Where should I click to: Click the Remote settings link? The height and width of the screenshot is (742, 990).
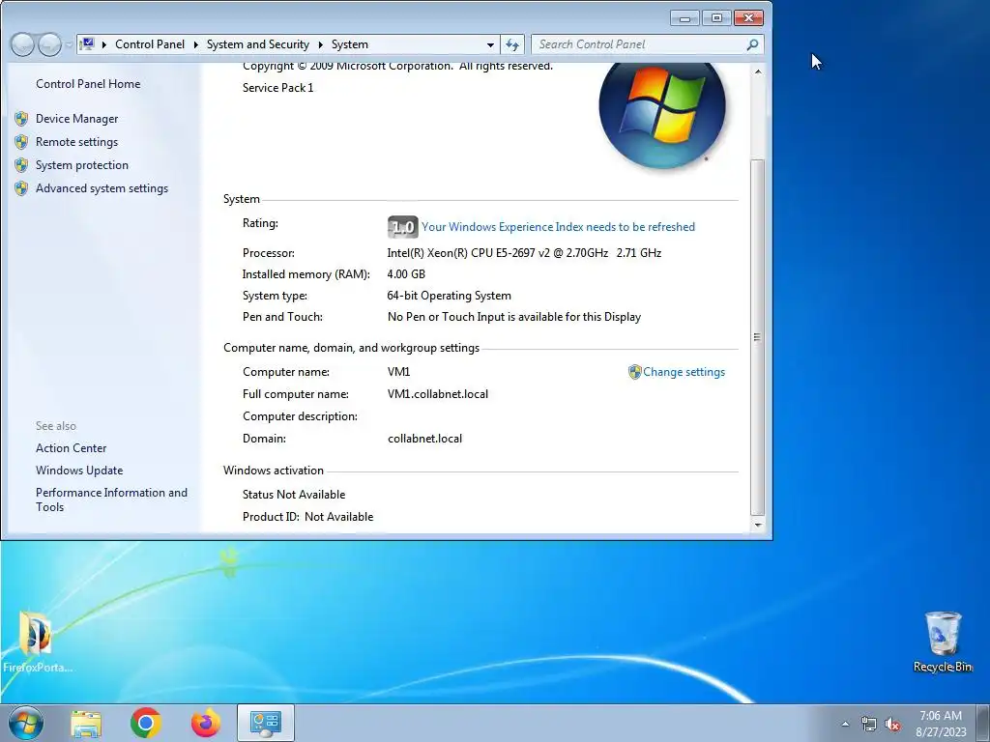click(x=76, y=142)
